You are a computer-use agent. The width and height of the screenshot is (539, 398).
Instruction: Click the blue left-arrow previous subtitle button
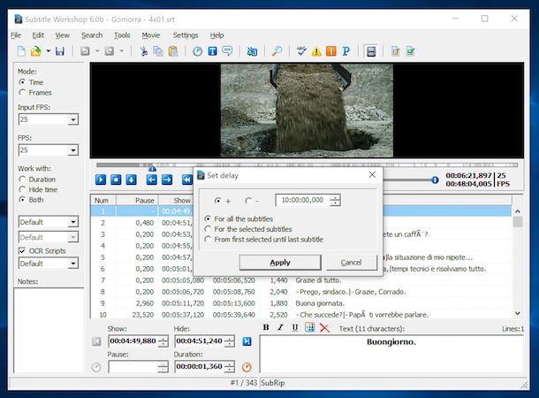pos(152,180)
